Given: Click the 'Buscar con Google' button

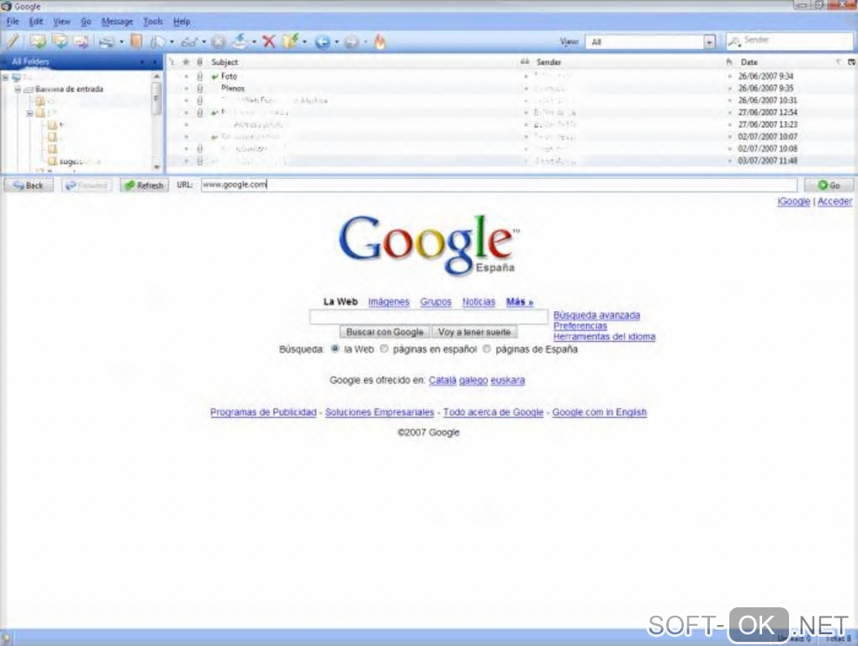Looking at the screenshot, I should (384, 332).
